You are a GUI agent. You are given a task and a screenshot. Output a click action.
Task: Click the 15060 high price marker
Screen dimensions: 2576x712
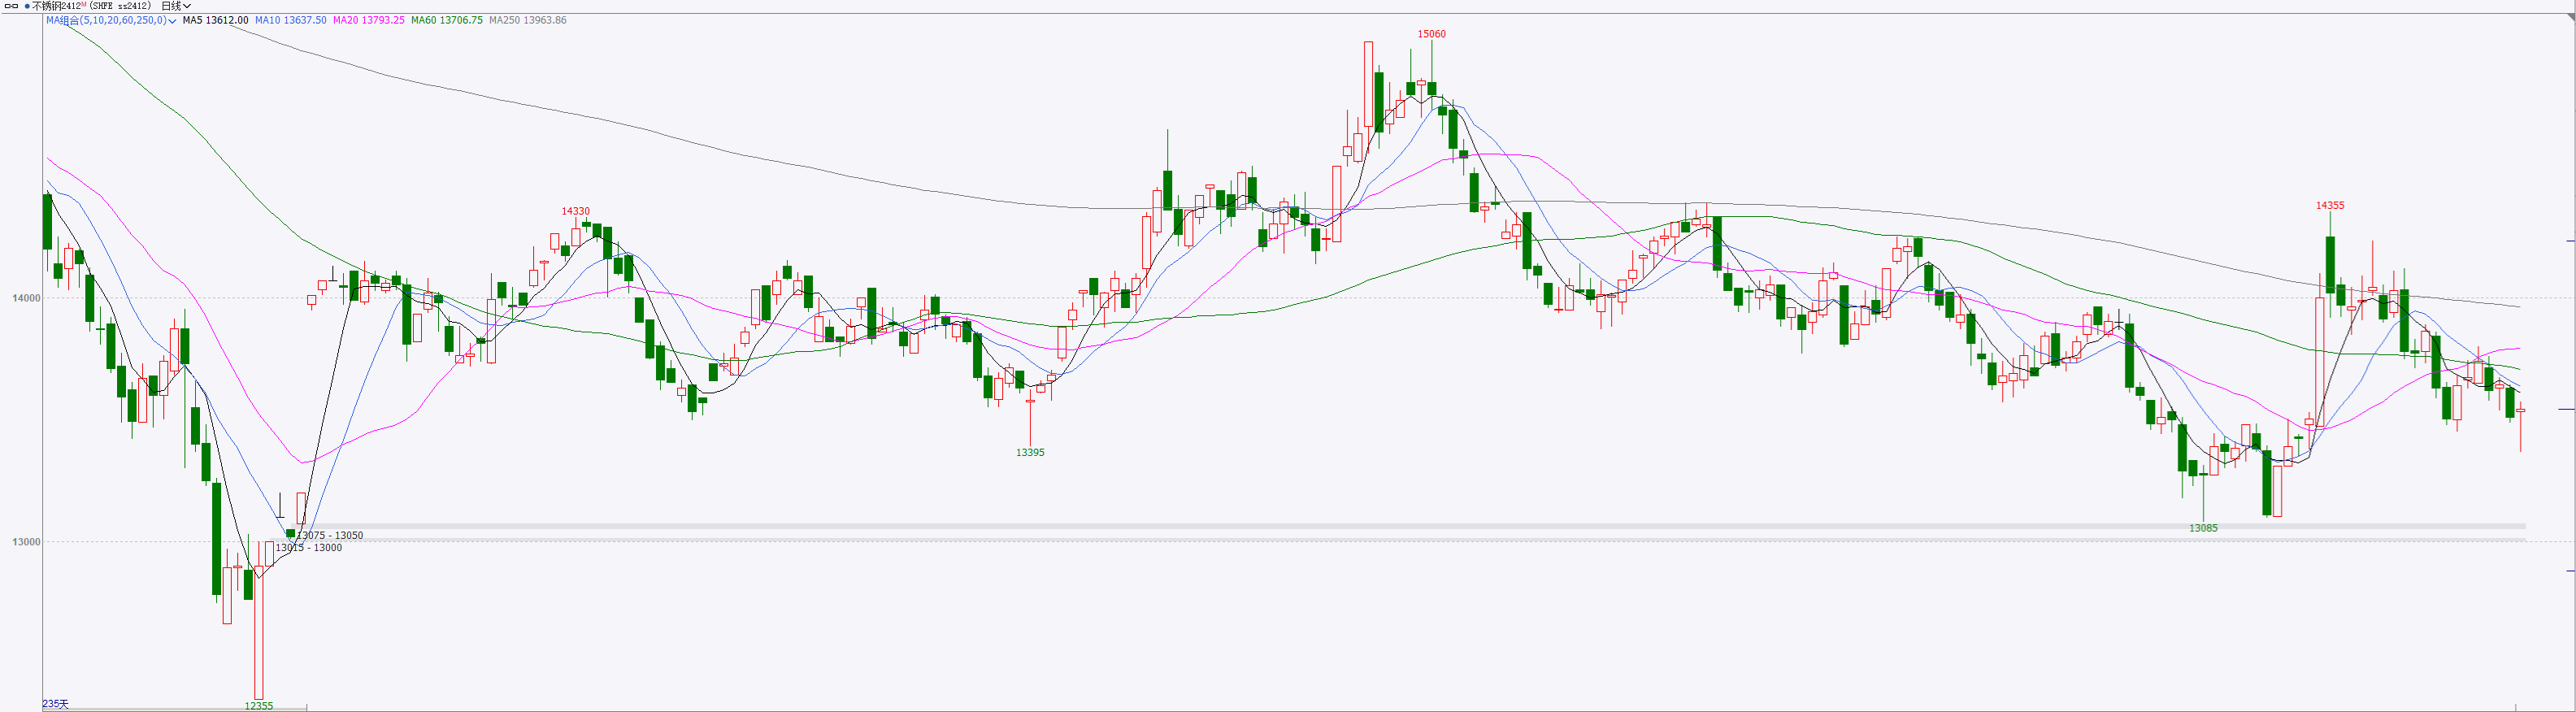coord(1431,34)
